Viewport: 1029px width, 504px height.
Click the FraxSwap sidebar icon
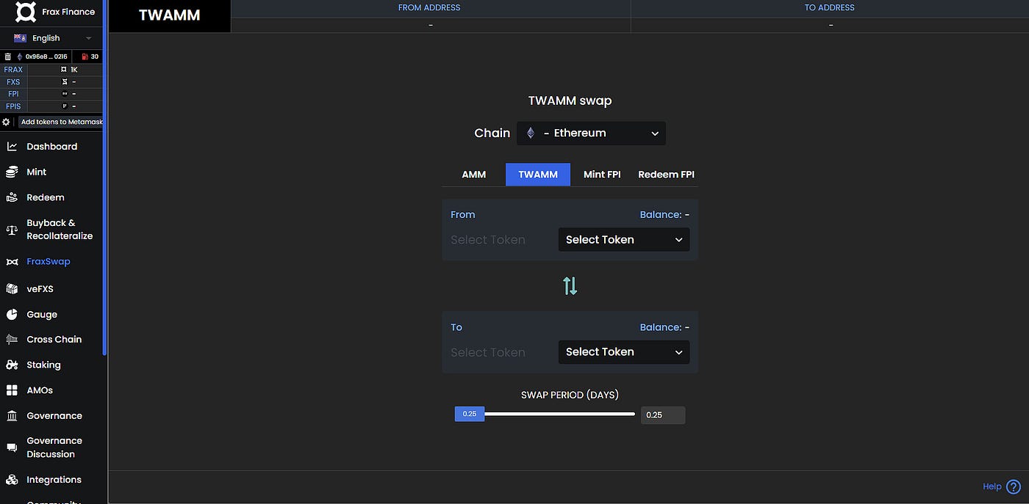12,262
